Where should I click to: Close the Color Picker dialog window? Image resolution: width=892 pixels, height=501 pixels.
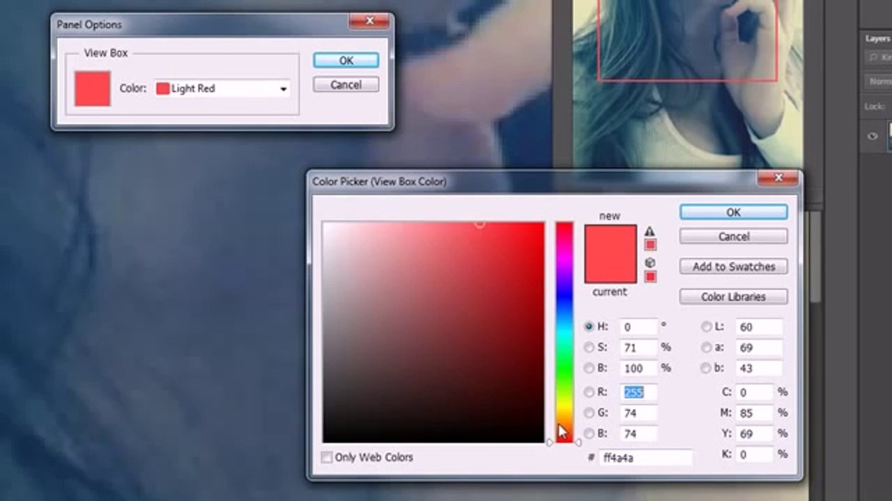[x=778, y=179]
